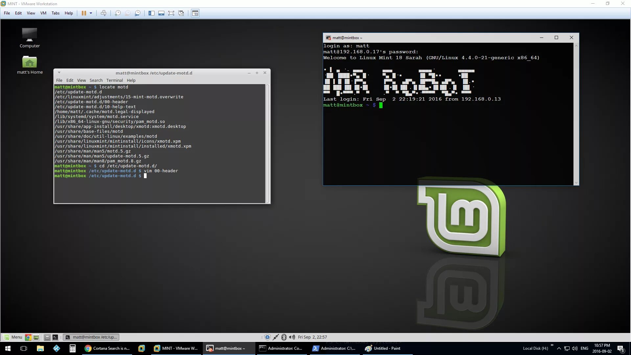
Task: Click the PuTTY window scrollbar
Action: point(576,114)
